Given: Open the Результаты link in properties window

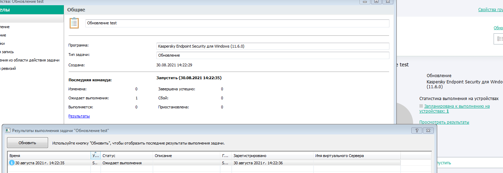Looking at the screenshot, I should (x=79, y=116).
